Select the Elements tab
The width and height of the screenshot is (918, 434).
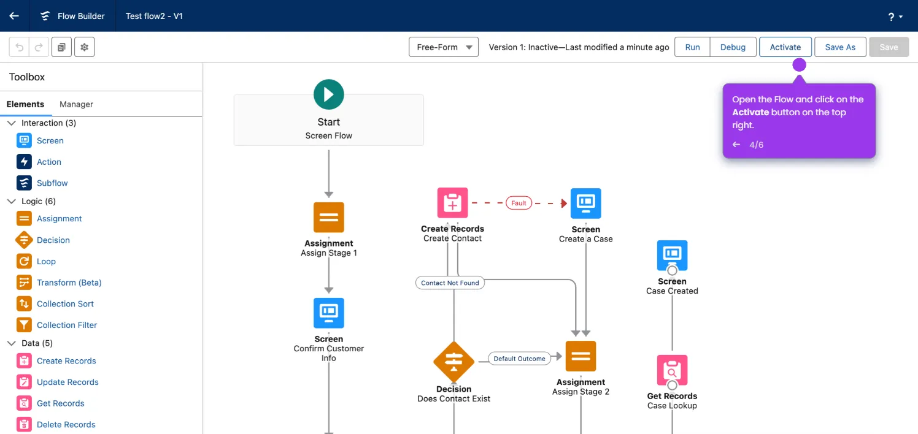pyautogui.click(x=26, y=104)
